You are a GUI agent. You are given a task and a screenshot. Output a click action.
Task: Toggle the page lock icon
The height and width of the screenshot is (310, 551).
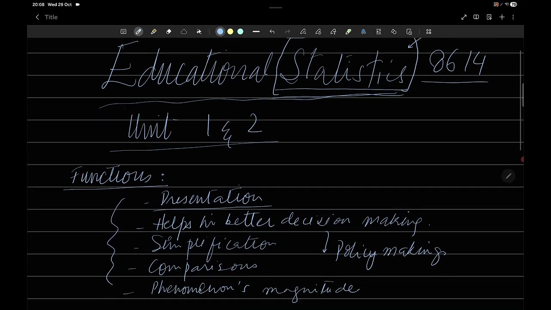coord(409,31)
